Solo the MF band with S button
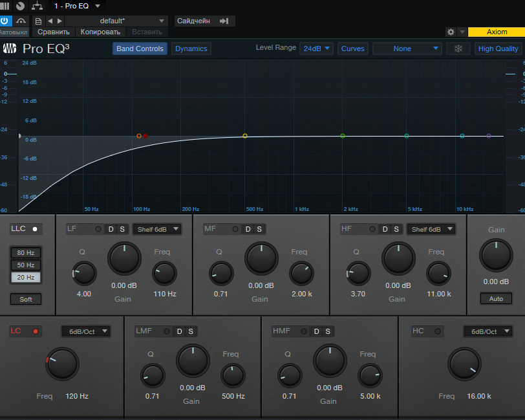This screenshot has width=525, height=420. tap(259, 229)
